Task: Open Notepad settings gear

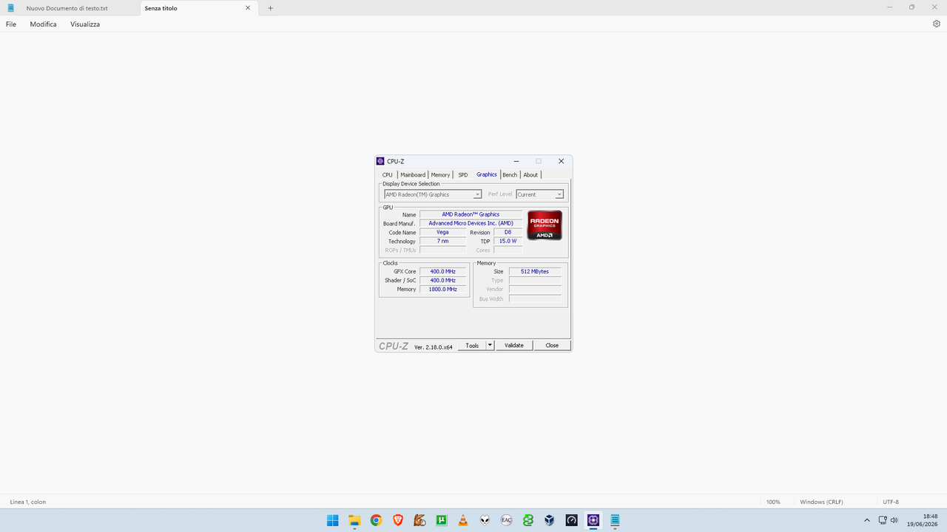Action: 937,24
